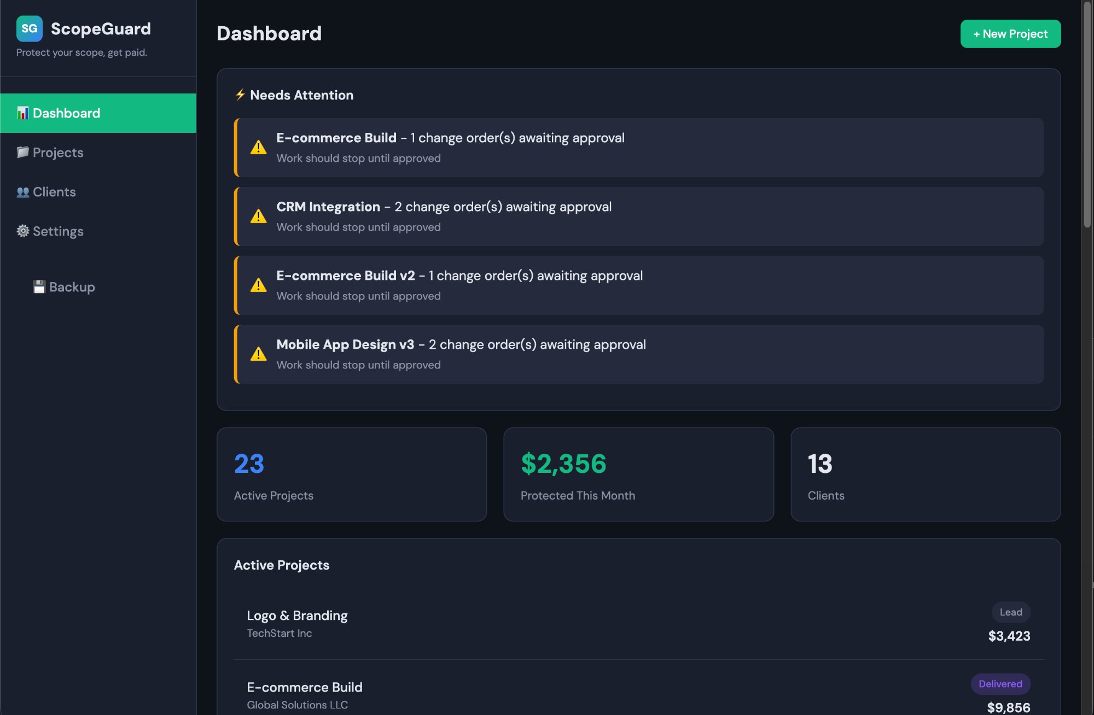
Task: Navigate to the Clients page
Action: [54, 192]
